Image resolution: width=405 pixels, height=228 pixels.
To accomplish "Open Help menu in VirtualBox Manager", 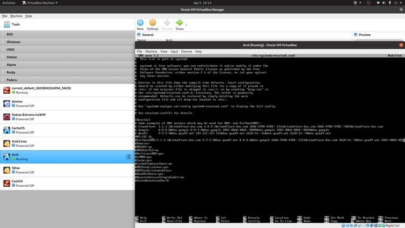I will point(28,16).
